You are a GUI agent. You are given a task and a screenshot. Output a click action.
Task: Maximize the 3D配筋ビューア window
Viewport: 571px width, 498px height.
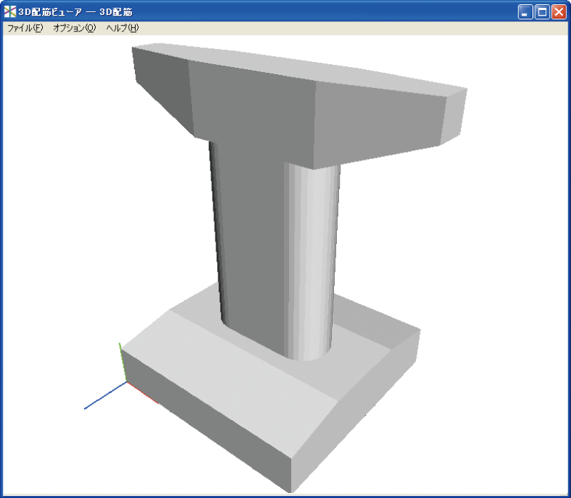[542, 12]
